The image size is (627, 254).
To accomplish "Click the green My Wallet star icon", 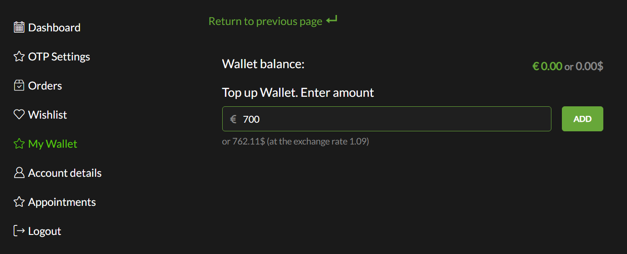I will point(19,144).
